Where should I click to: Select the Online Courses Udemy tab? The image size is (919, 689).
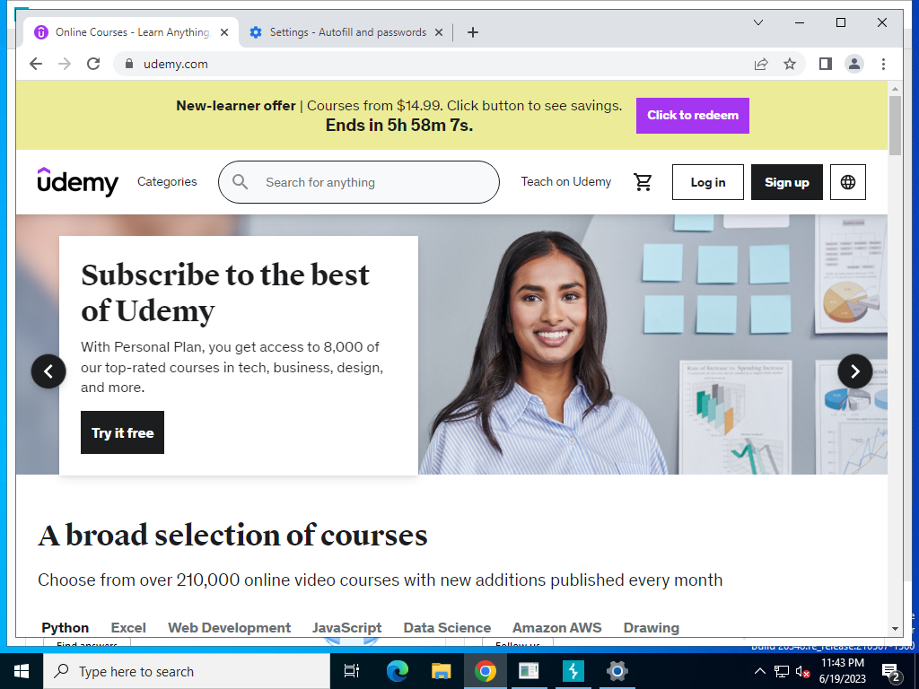131,32
